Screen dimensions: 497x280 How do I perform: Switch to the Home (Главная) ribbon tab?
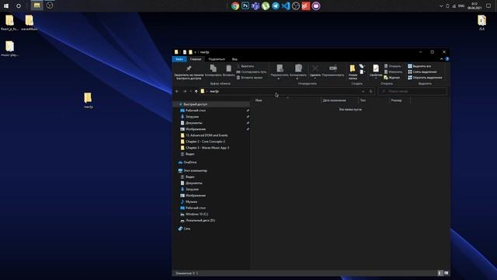(x=196, y=59)
